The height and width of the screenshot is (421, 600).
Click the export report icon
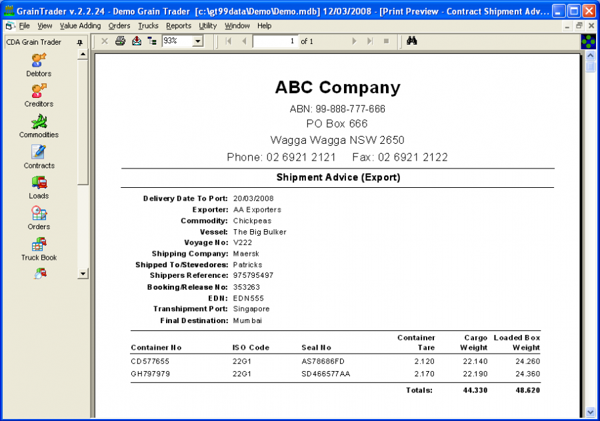click(x=137, y=41)
